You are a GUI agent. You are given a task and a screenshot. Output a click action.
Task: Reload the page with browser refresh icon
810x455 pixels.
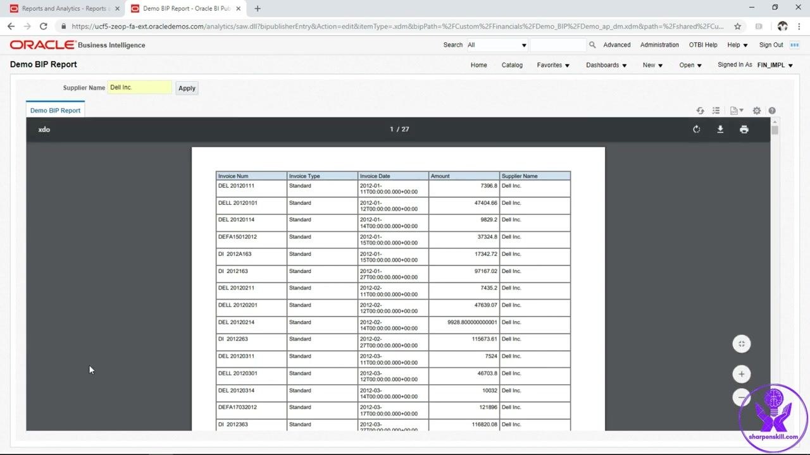coord(43,27)
